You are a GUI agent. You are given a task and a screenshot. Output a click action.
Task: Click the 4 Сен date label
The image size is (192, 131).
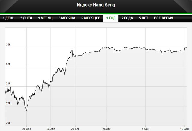pos(145,129)
